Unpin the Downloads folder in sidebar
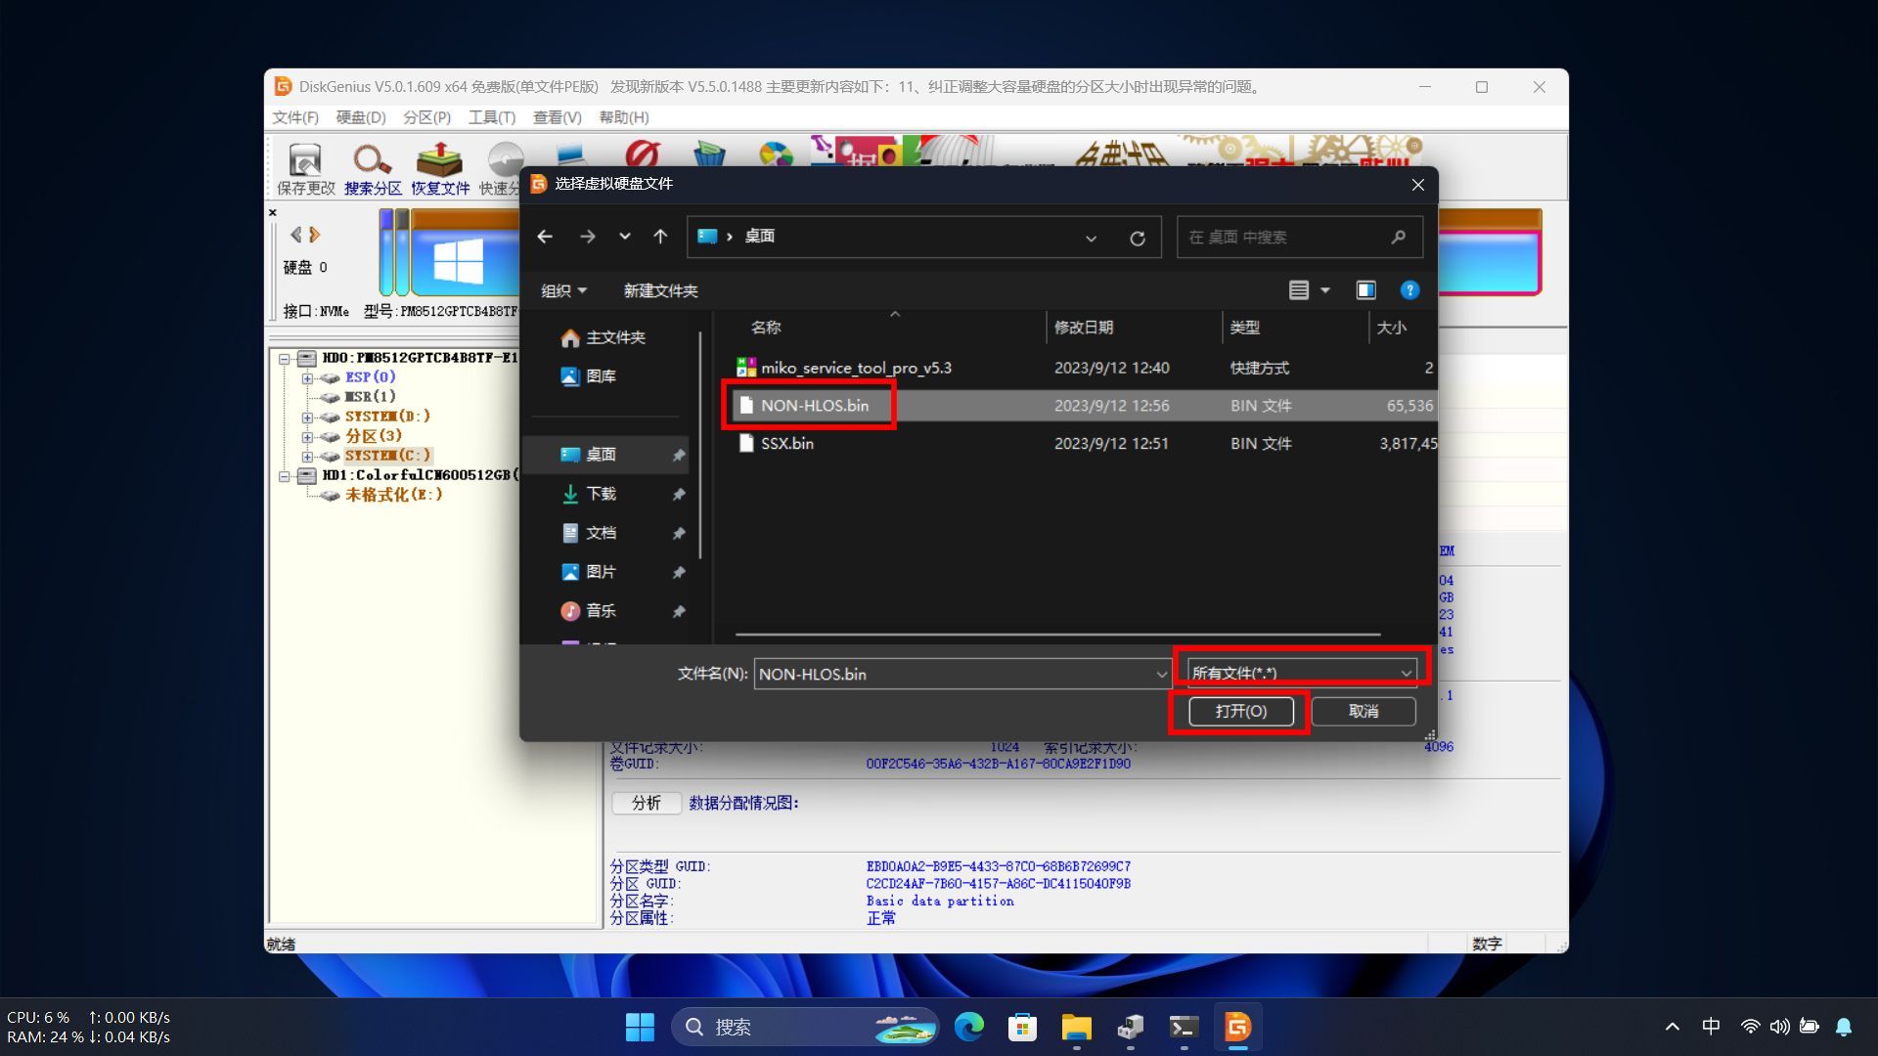Viewport: 1878px width, 1056px height. pos(678,495)
